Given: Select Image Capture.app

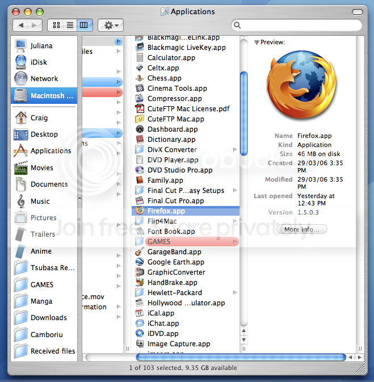Looking at the screenshot, I should [x=186, y=344].
